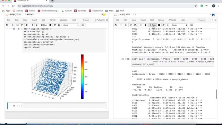Reload the page in the browser

click(13, 6)
